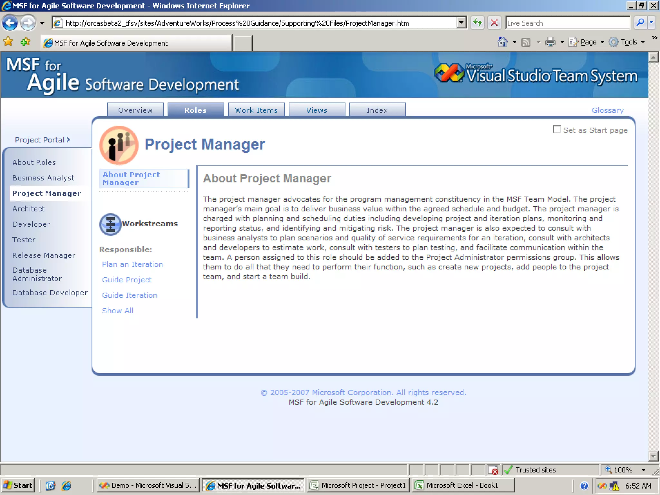660x495 pixels.
Task: Open the zoom level 100% dropdown
Action: (x=643, y=470)
